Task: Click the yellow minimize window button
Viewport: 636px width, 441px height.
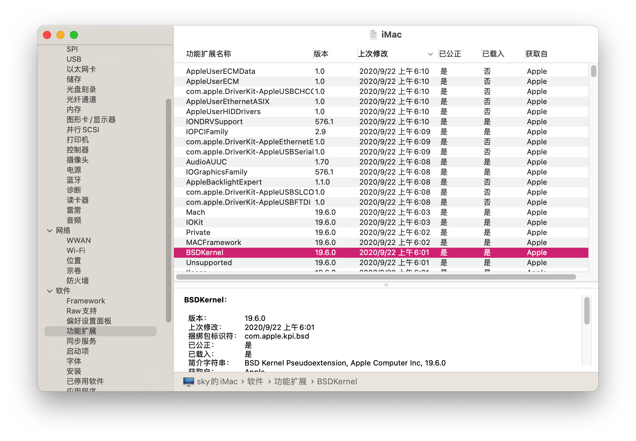Action: coord(60,35)
